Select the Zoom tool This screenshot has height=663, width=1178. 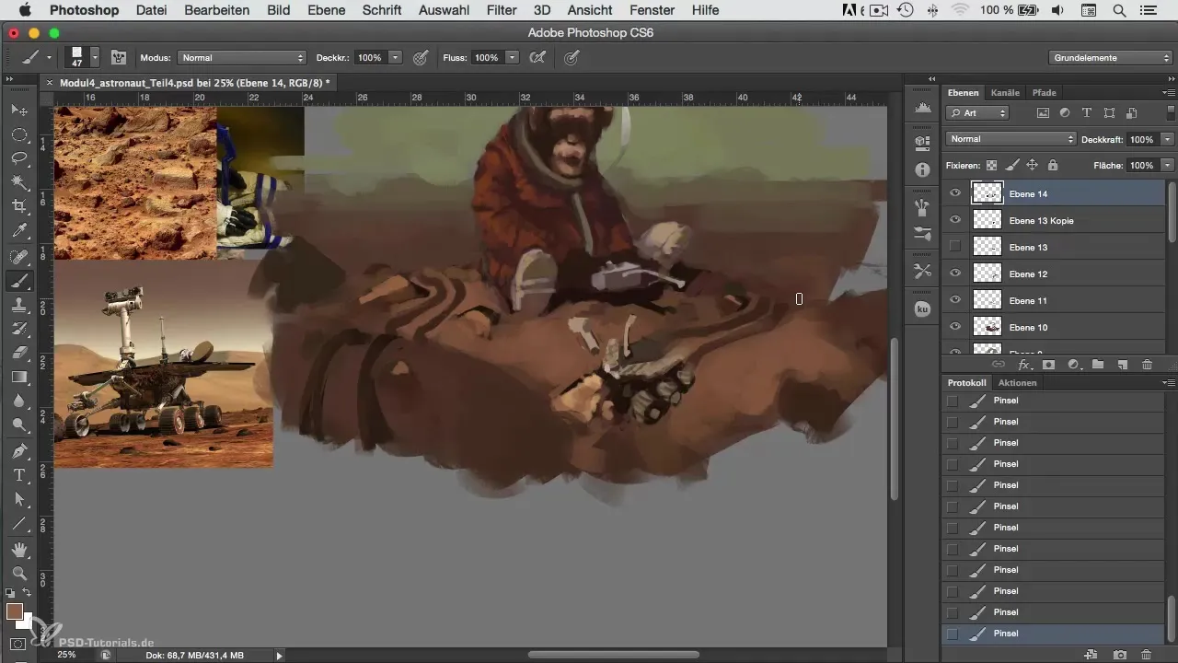[19, 574]
